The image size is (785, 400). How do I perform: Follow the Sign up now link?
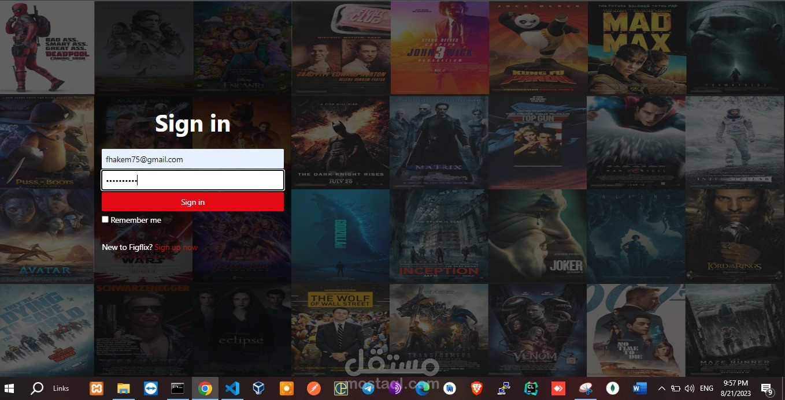pos(176,247)
